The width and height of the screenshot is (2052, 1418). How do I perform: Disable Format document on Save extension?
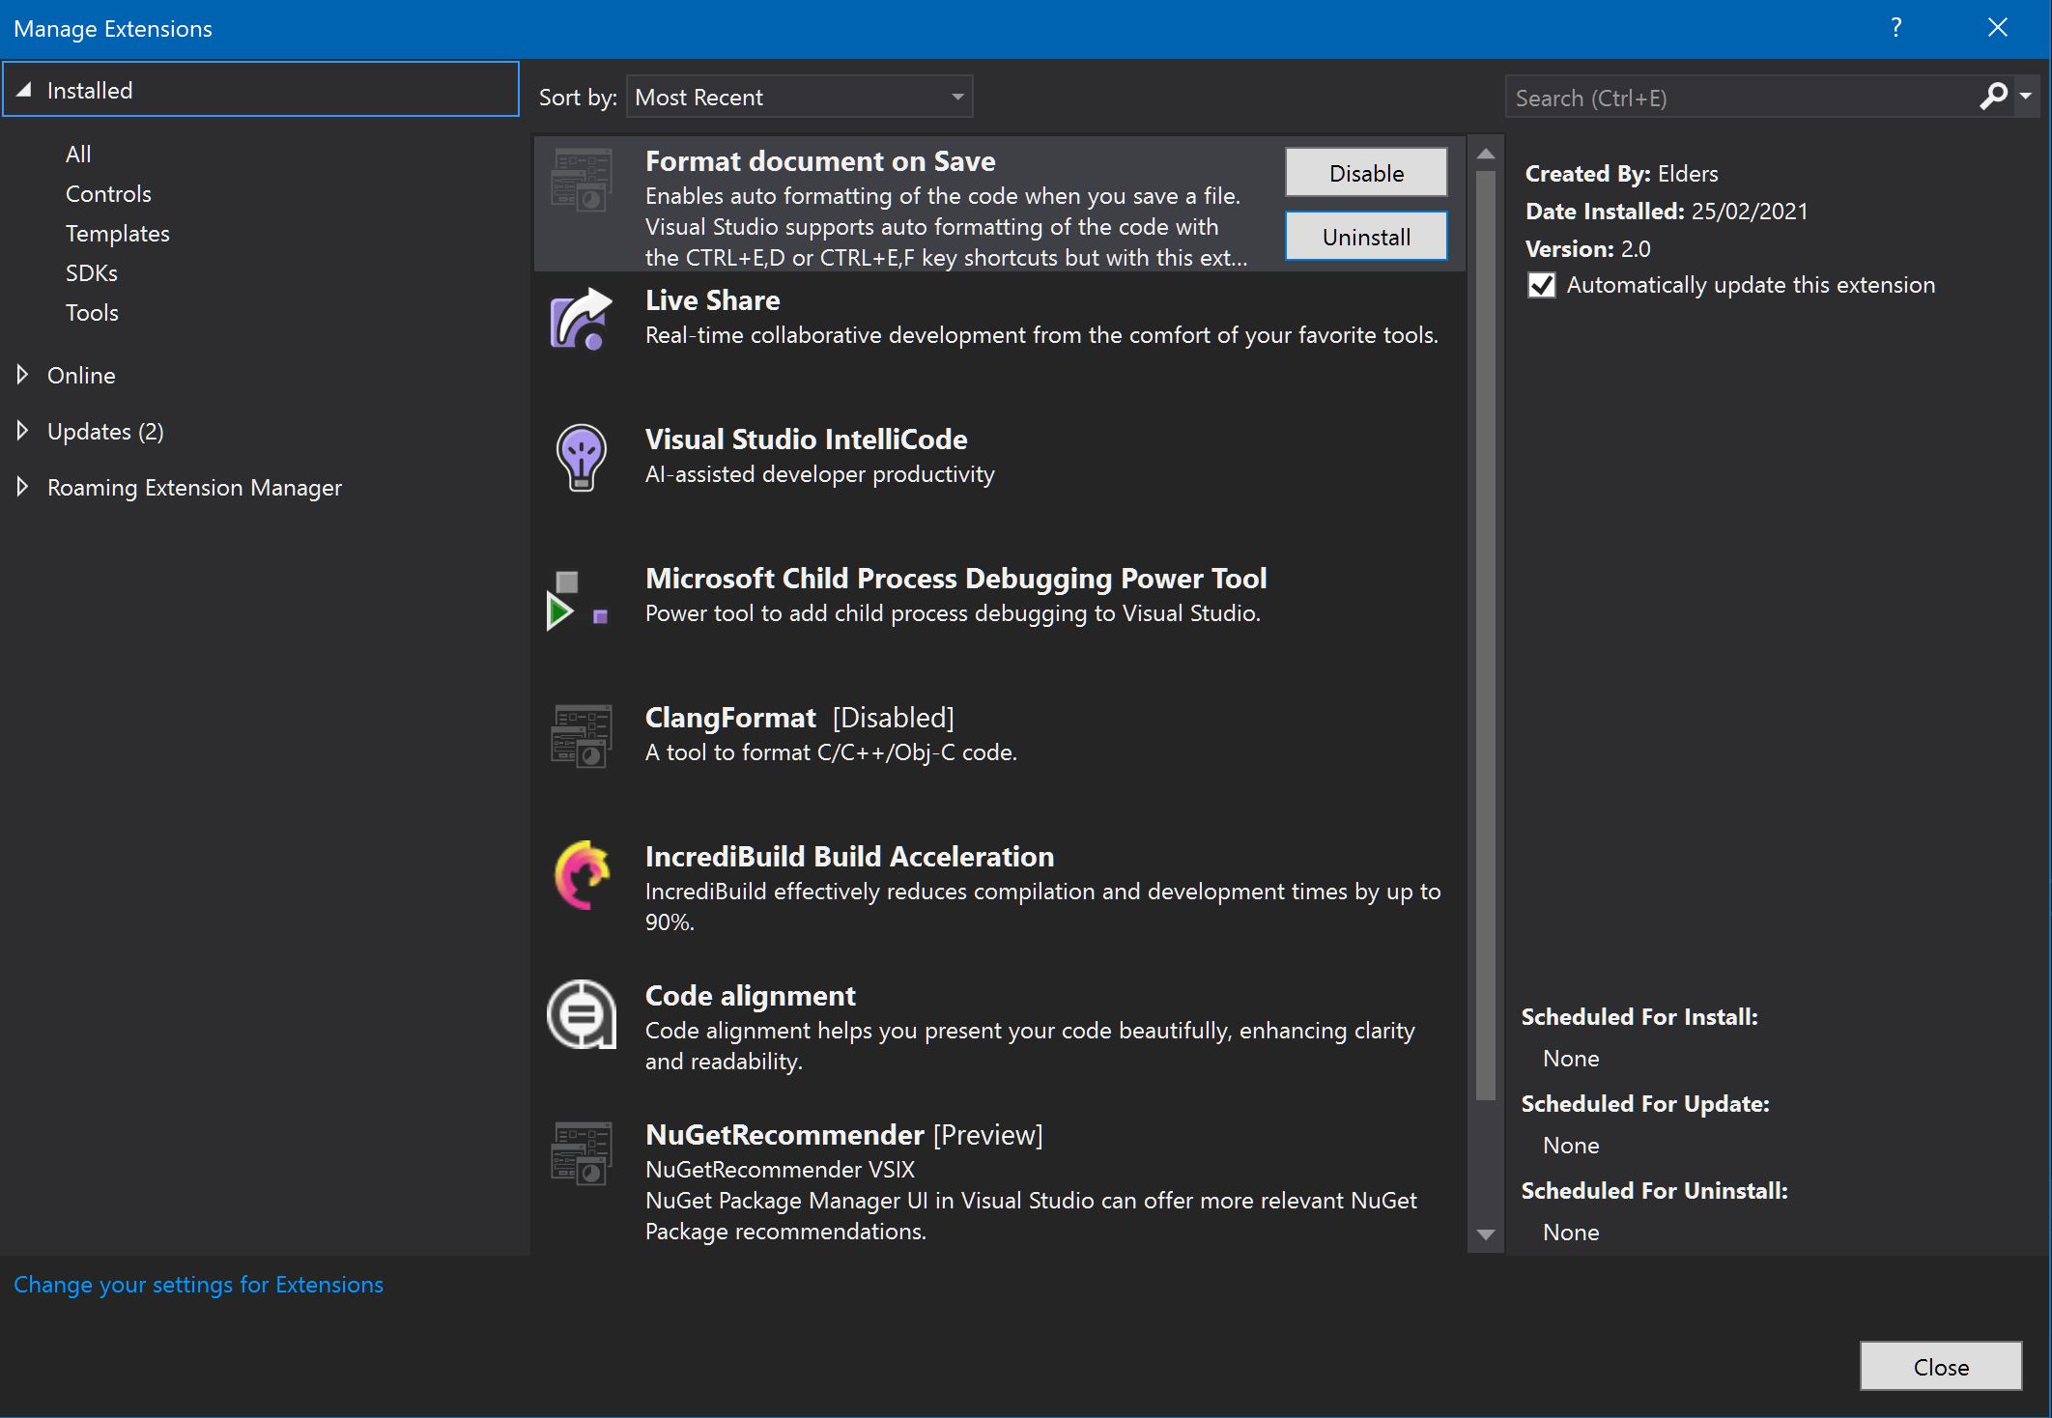tap(1365, 173)
